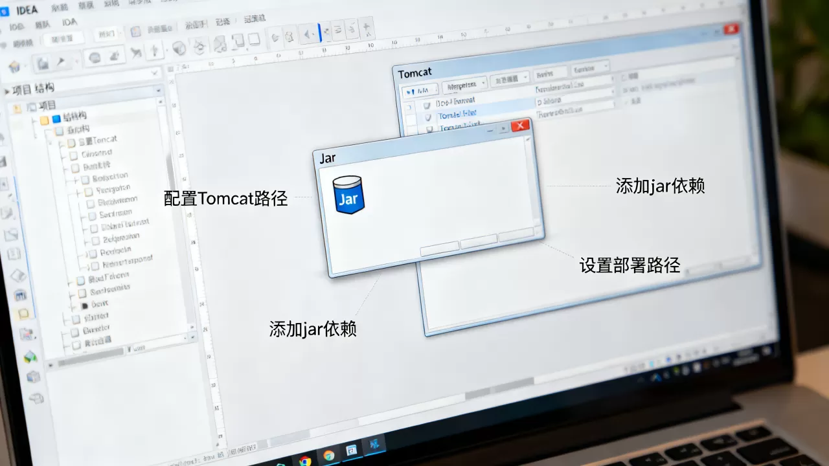Click the outlined 3D box sidebar icon

point(37,398)
